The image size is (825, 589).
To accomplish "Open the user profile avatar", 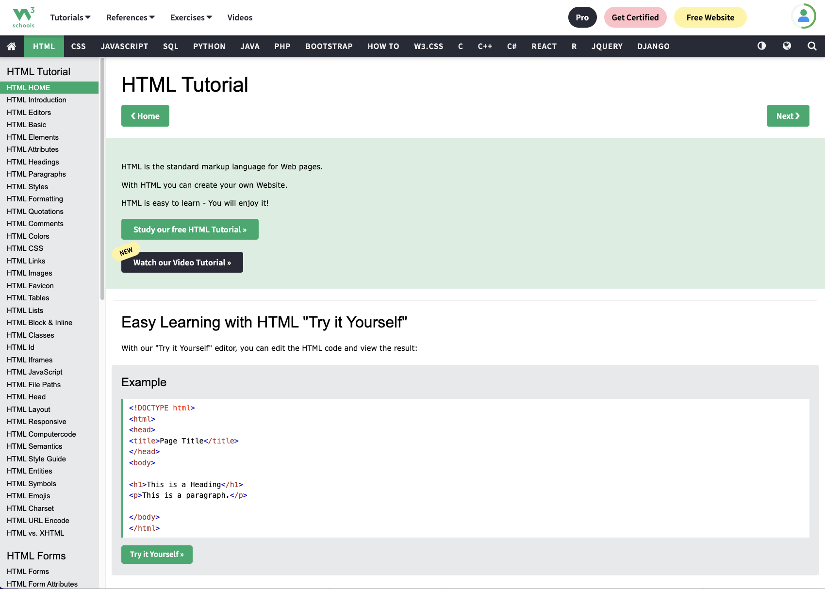I will click(x=804, y=16).
